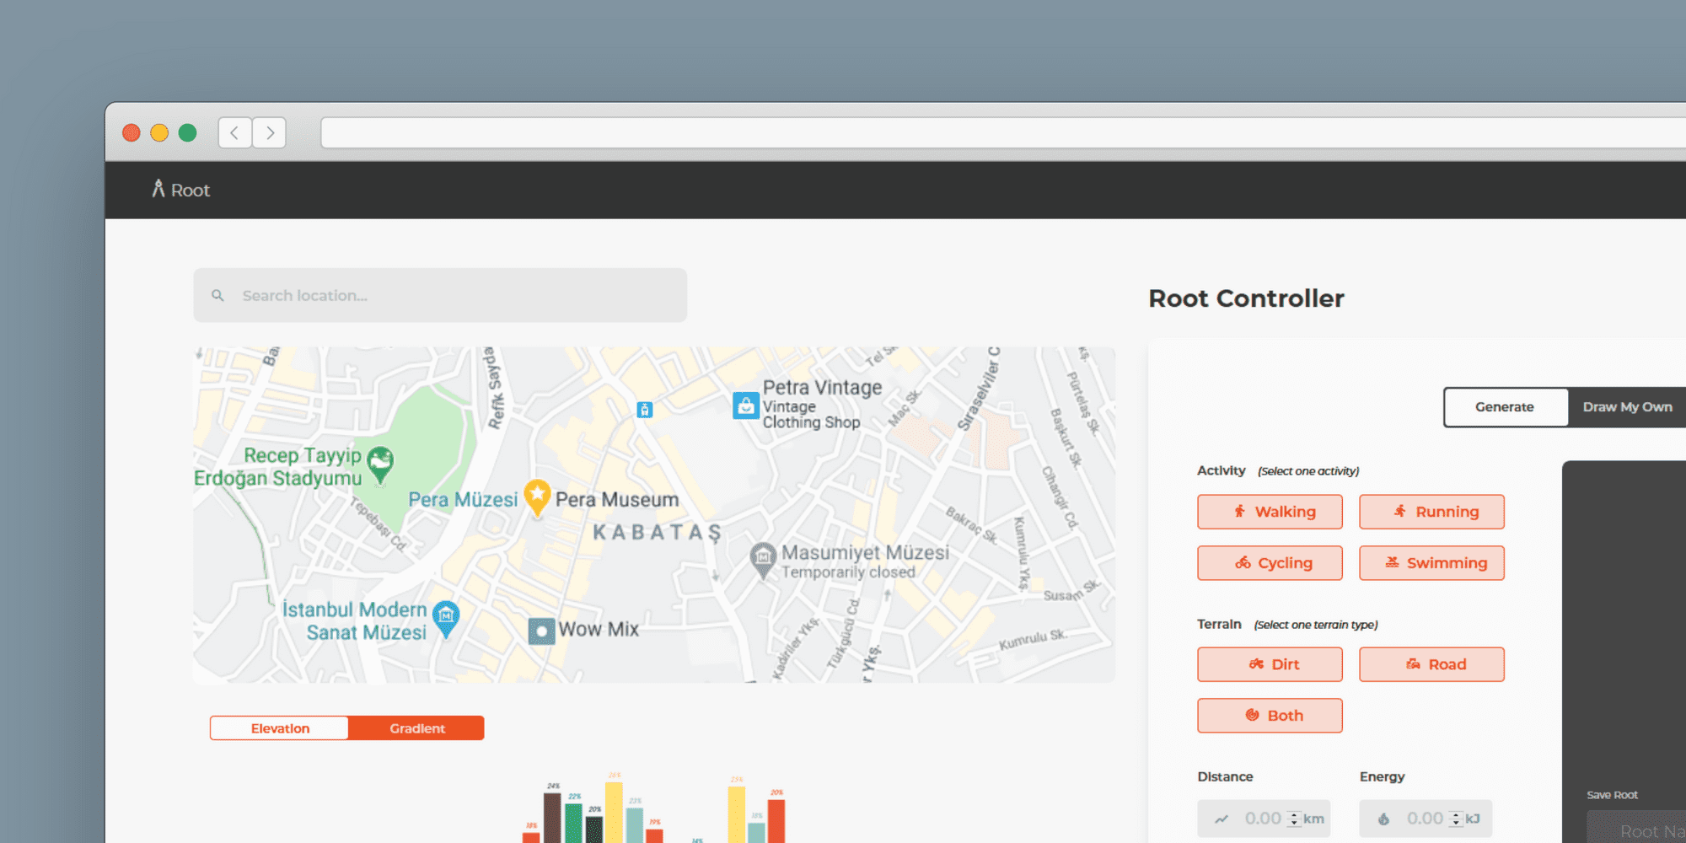Focus the Search location field
The width and height of the screenshot is (1686, 843).
click(x=440, y=295)
